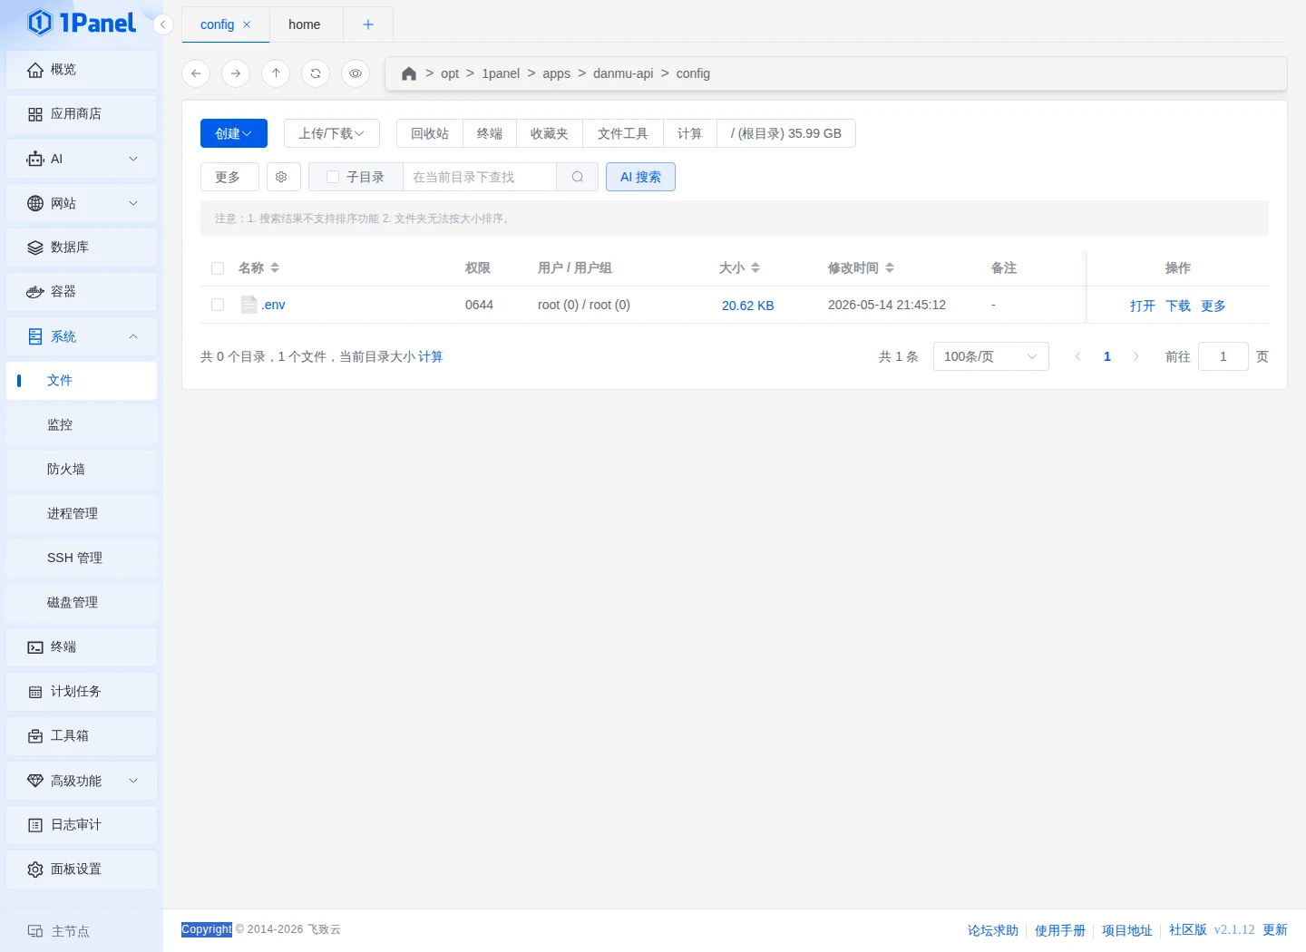Click the File Tools (文件工具) button
The image size is (1306, 952).
coord(623,133)
